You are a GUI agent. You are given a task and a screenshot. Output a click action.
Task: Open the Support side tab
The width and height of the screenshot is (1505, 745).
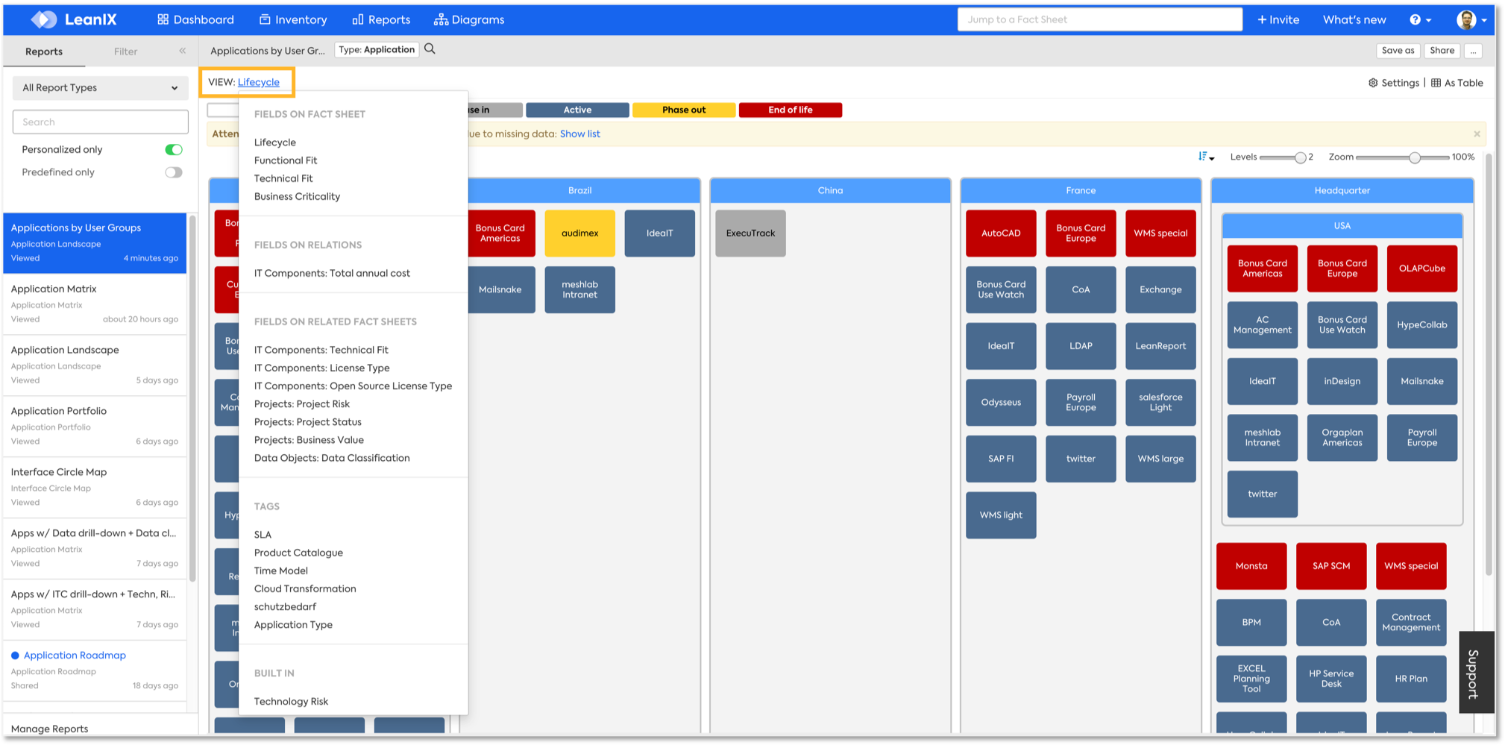point(1476,672)
